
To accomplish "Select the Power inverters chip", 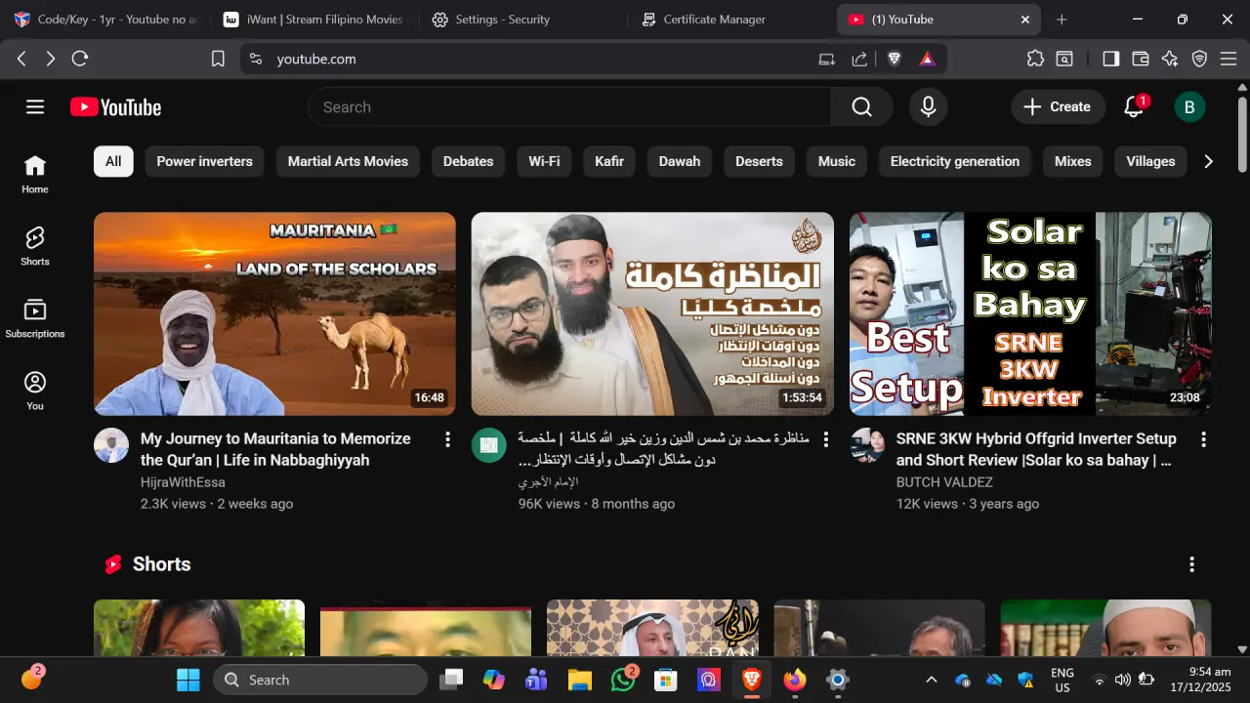I will point(205,161).
